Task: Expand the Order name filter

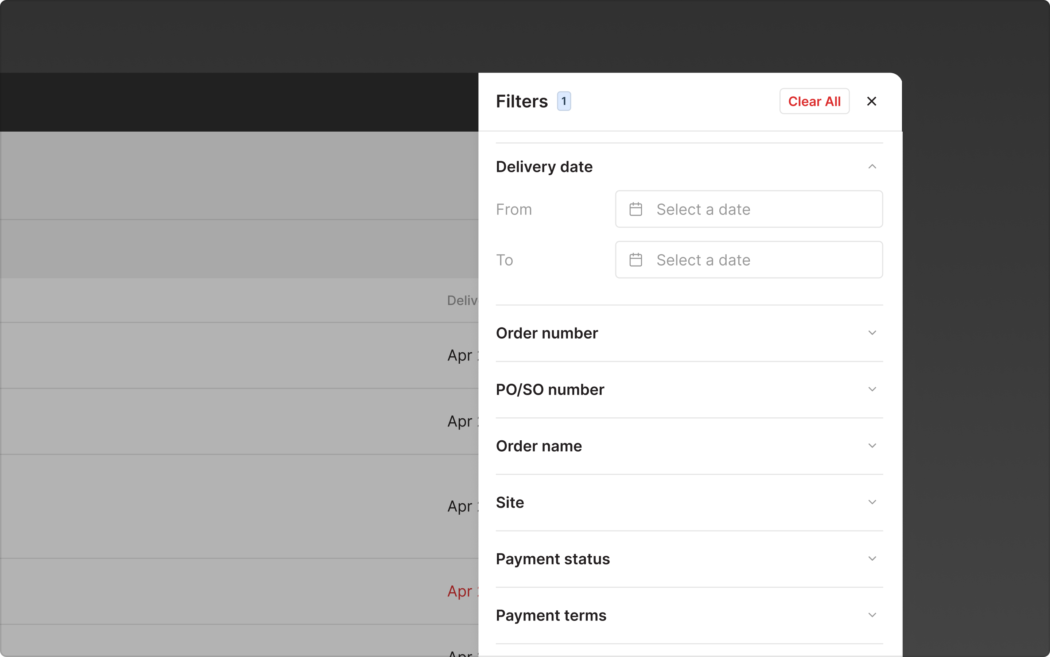Action: 872,445
